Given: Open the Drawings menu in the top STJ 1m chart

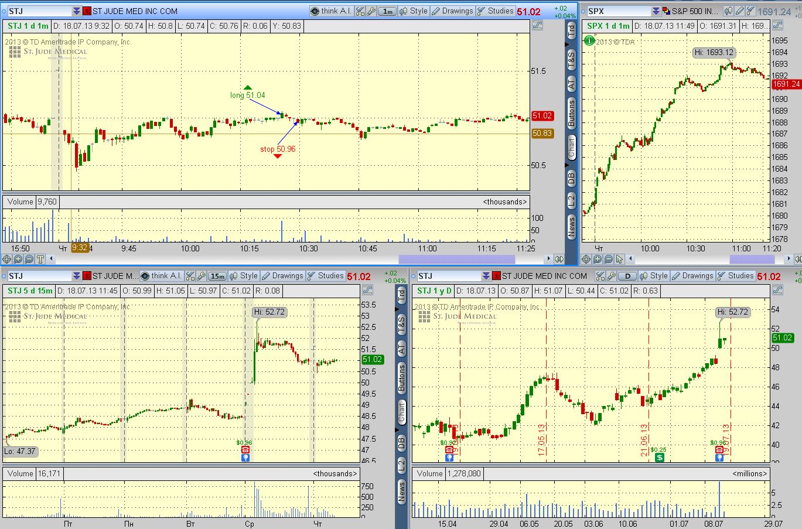Looking at the screenshot, I should [x=452, y=11].
